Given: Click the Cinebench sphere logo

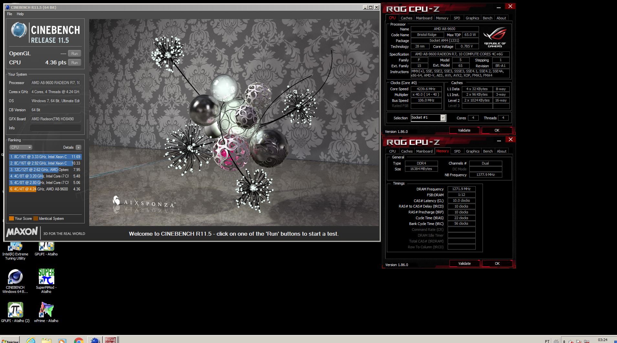Looking at the screenshot, I should pyautogui.click(x=19, y=30).
